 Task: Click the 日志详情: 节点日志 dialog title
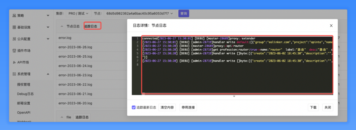pyautogui.click(x=150, y=26)
